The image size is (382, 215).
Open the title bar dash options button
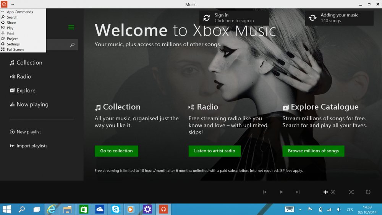click(13, 4)
